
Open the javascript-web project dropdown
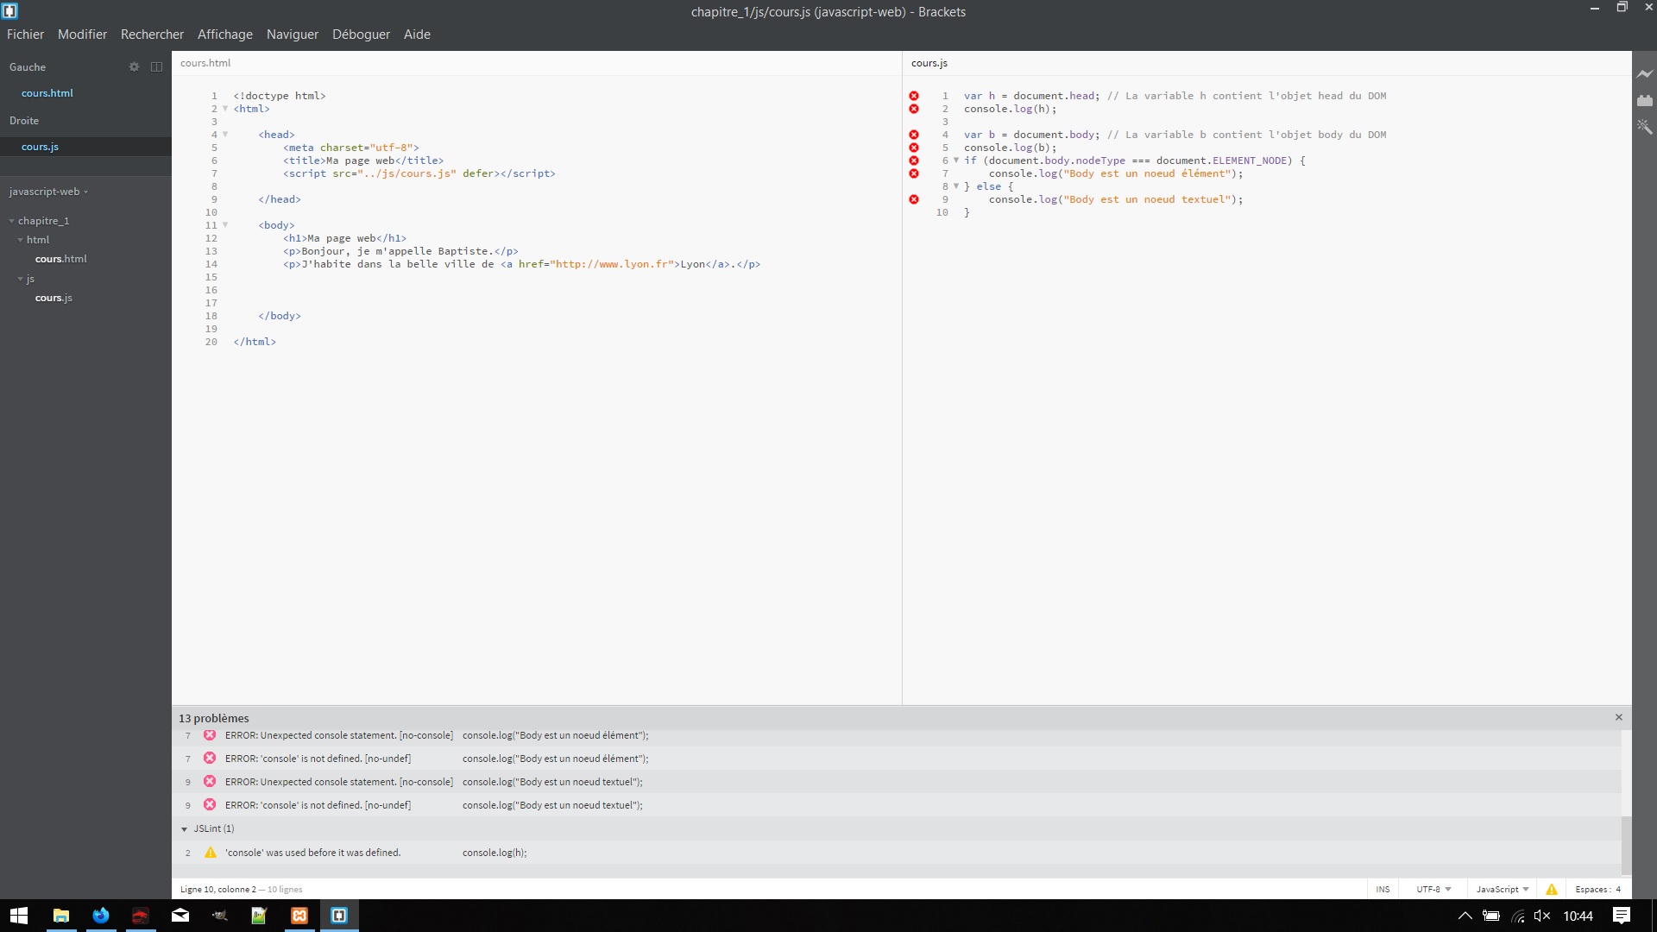(48, 192)
